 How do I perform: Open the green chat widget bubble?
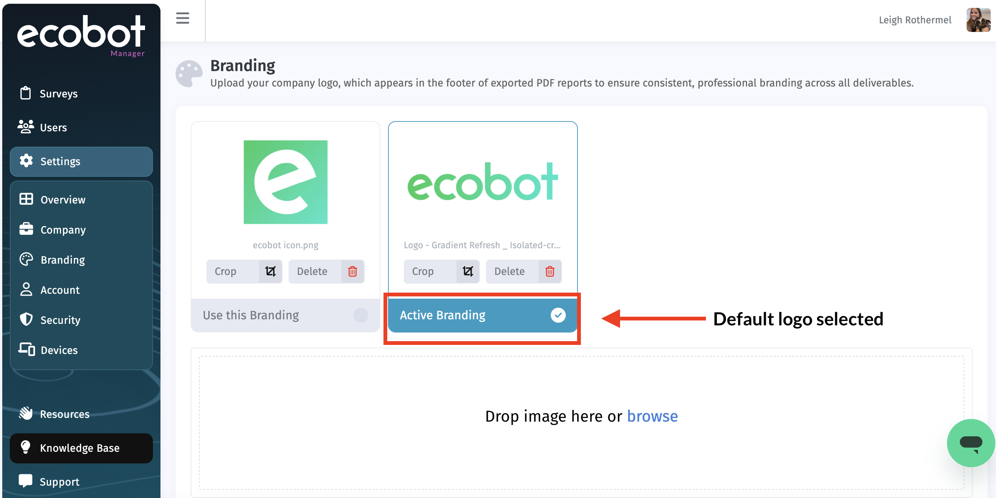pyautogui.click(x=970, y=442)
